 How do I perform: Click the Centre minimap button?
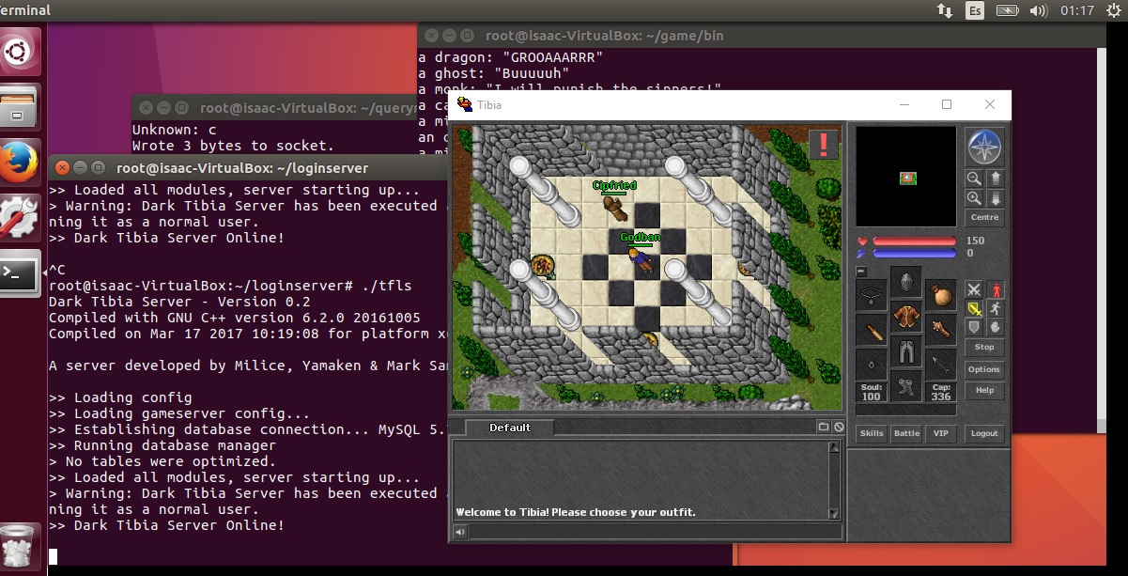[x=984, y=218]
